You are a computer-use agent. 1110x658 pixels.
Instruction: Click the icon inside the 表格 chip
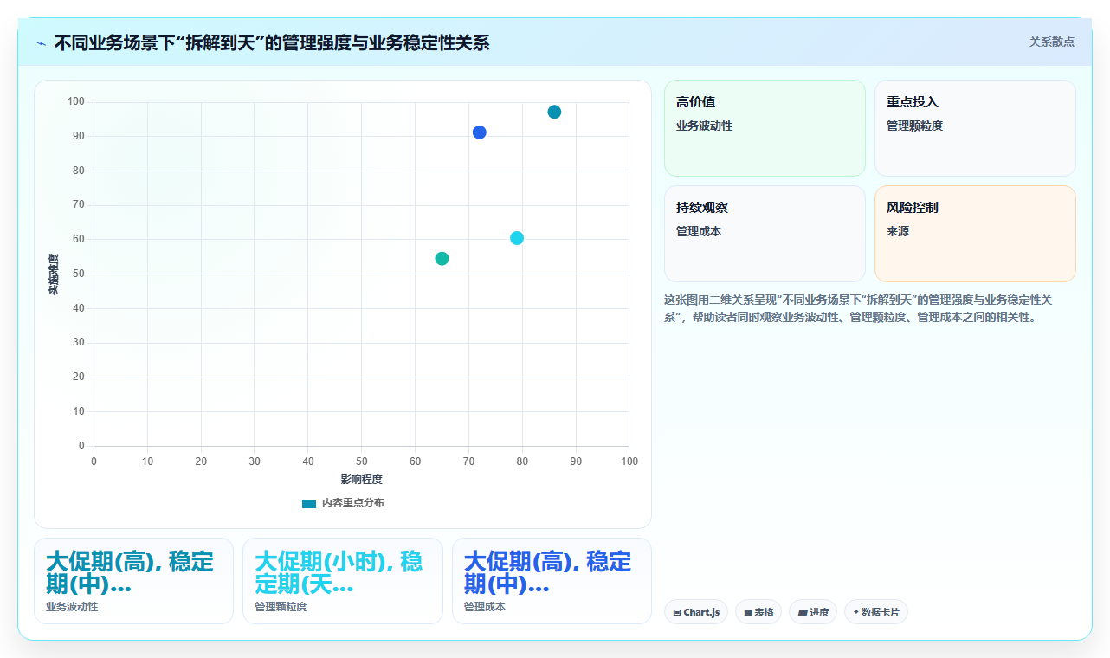[x=748, y=612]
